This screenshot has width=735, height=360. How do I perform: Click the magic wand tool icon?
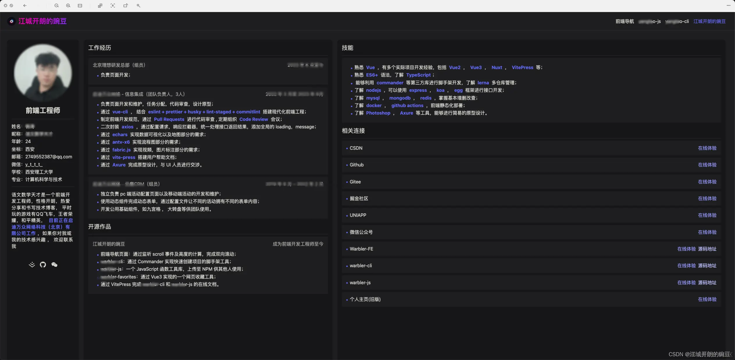(138, 6)
